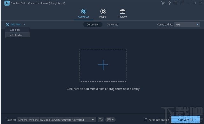Open the gear settings dropdown
This screenshot has width=204, height=124.
tap(110, 120)
